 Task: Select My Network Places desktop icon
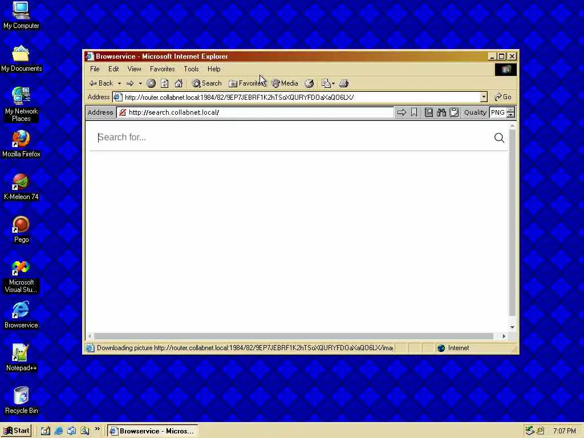click(x=21, y=104)
